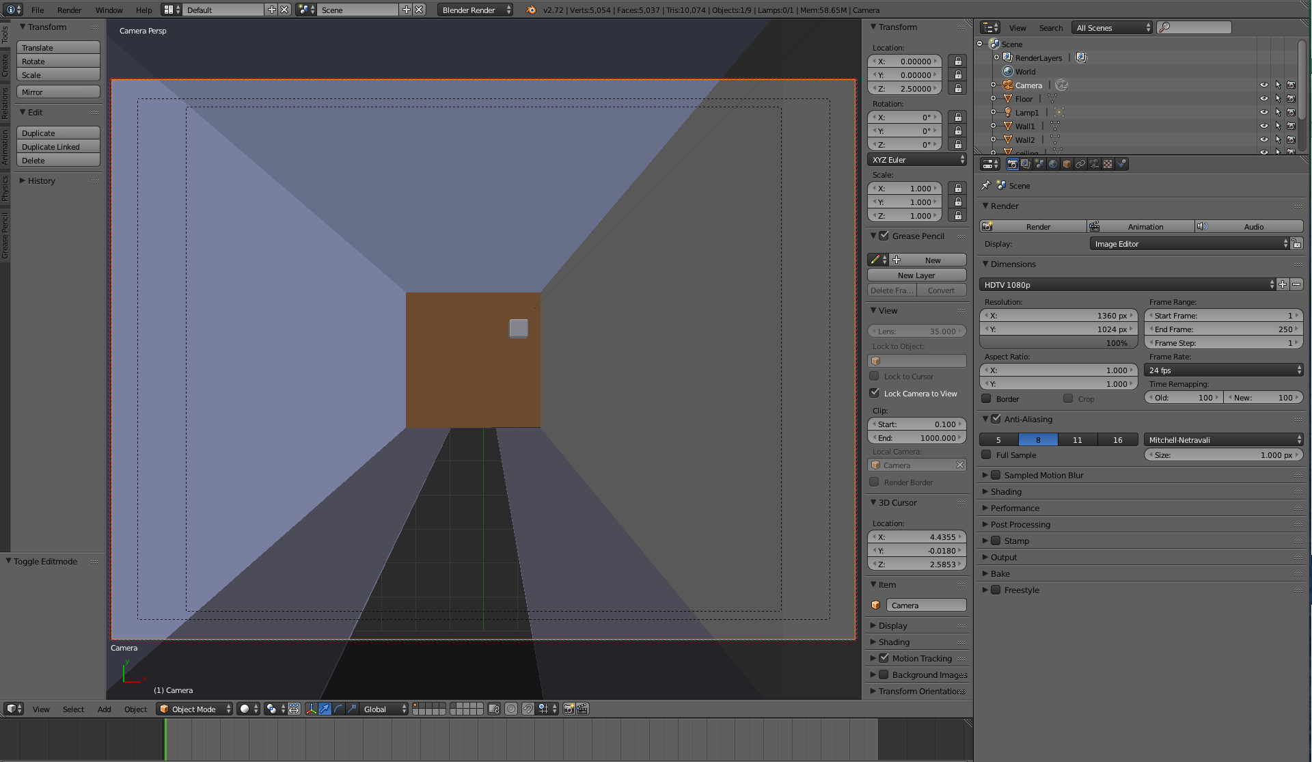Pin the properties context pushpin icon
This screenshot has height=762, width=1312.
click(x=986, y=185)
